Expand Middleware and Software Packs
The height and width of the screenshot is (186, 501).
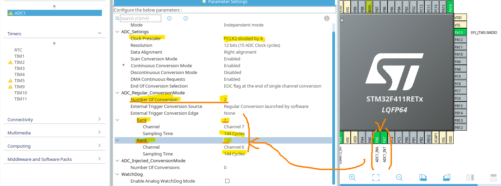(100, 159)
